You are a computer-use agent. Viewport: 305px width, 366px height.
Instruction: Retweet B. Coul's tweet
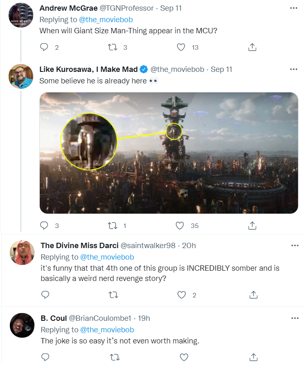114,357
